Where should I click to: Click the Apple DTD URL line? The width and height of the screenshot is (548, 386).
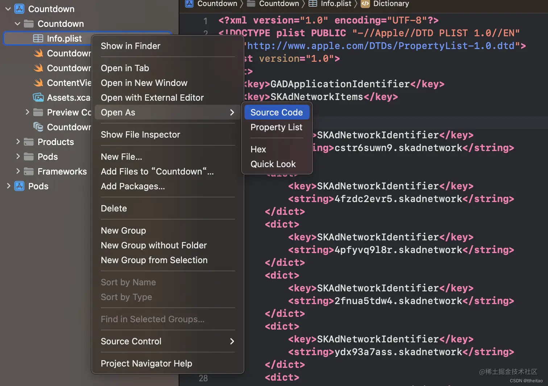pyautogui.click(x=385, y=46)
